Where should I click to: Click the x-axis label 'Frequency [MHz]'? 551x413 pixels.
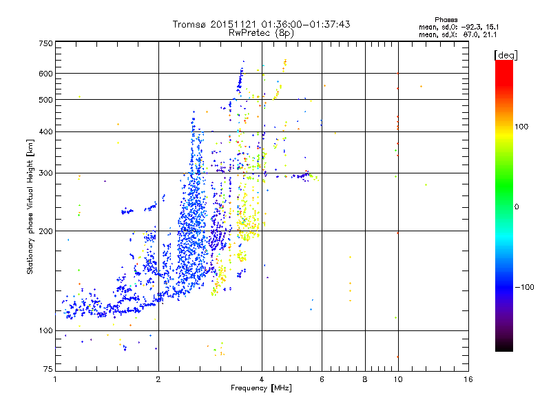pos(261,388)
